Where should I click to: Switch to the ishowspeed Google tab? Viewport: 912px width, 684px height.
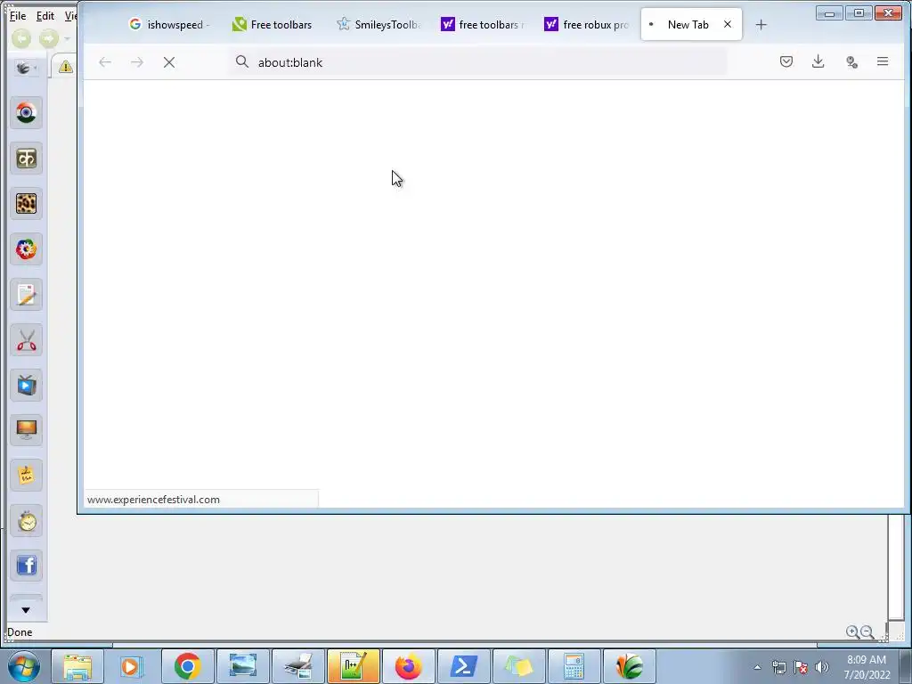(170, 24)
